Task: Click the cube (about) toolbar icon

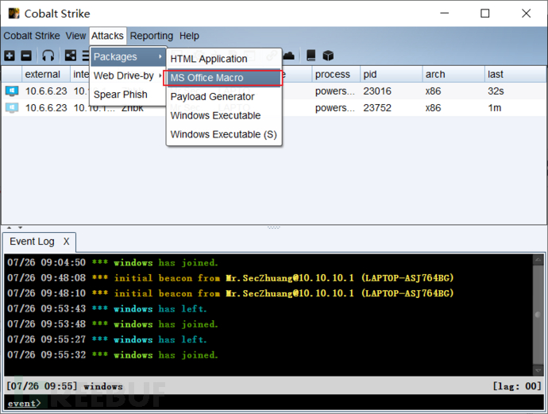Action: click(x=328, y=56)
